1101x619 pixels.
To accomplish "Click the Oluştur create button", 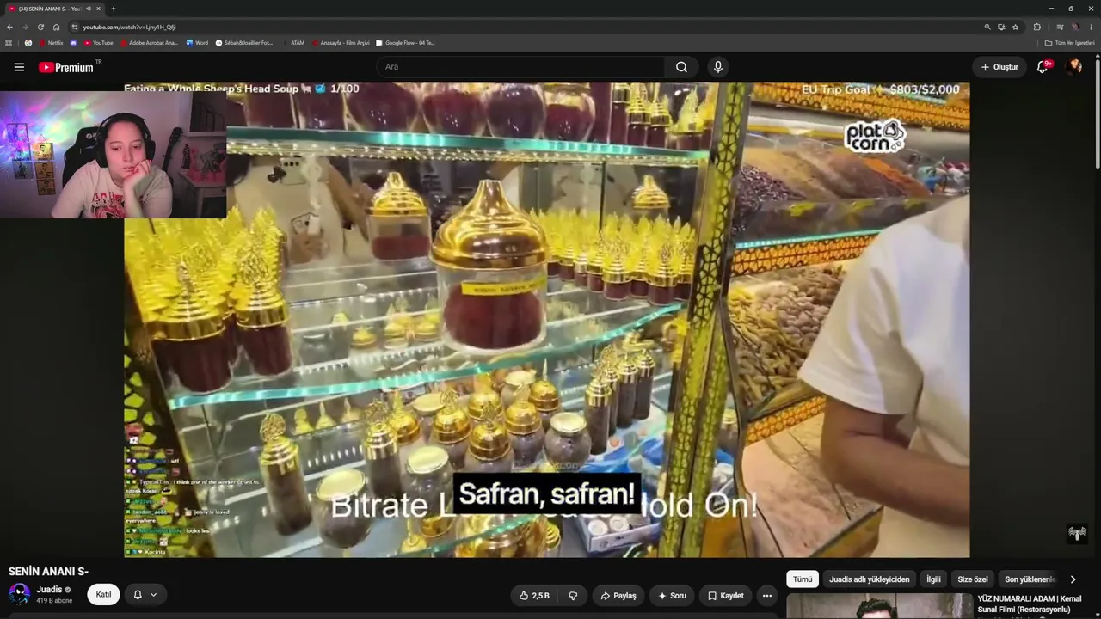I will click(1000, 67).
